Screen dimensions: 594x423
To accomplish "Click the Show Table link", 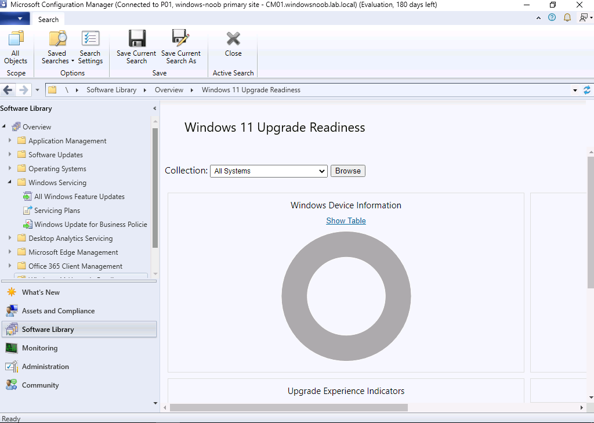I will pyautogui.click(x=346, y=220).
